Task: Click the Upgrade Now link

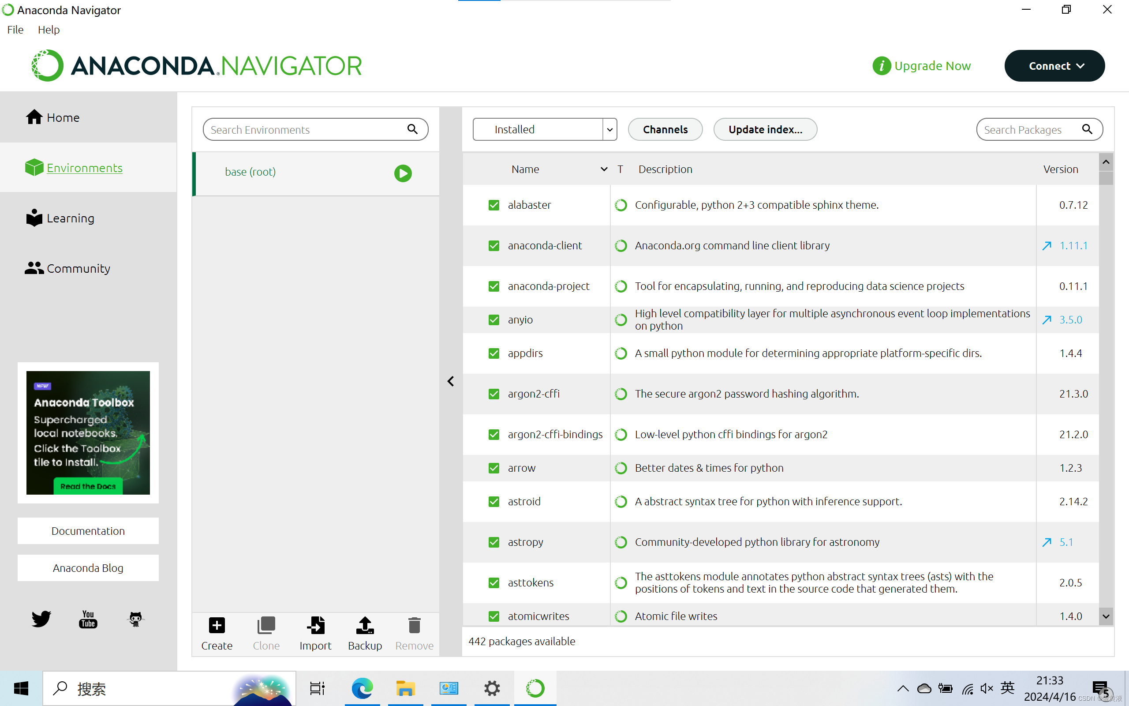Action: pyautogui.click(x=932, y=66)
